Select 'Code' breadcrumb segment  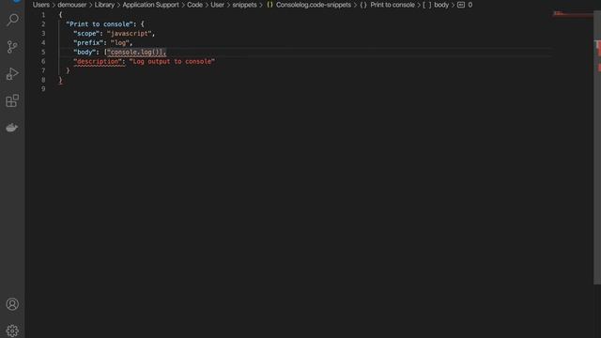194,5
